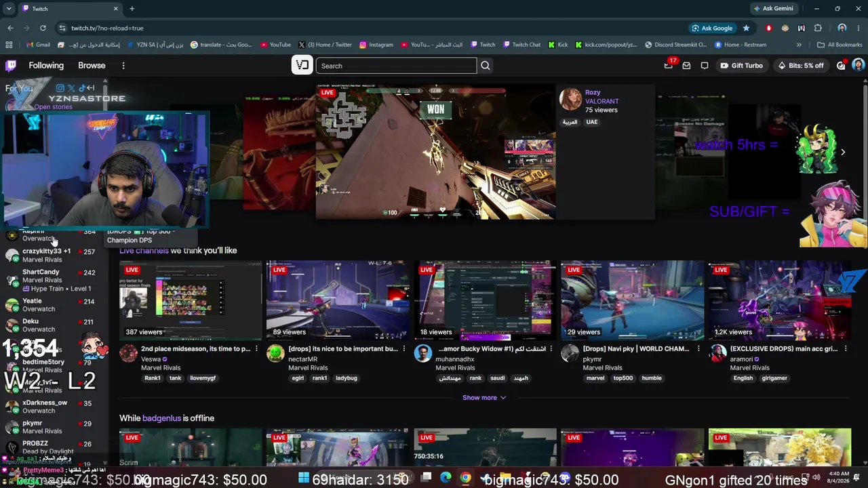Image resolution: width=868 pixels, height=488 pixels.
Task: Open options menu for nectarMR's stream
Action: (x=403, y=349)
